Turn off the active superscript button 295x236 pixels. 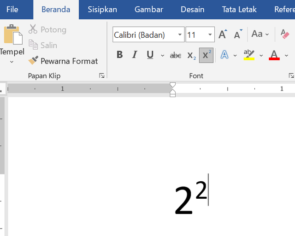pos(206,55)
